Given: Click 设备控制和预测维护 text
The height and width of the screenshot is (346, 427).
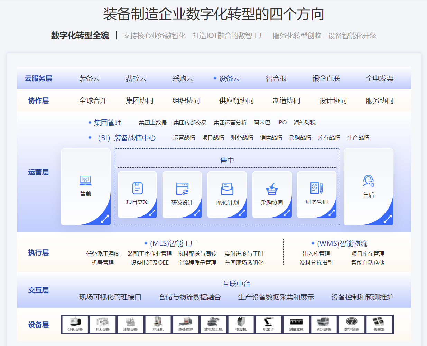Looking at the screenshot, I should pos(363,297).
